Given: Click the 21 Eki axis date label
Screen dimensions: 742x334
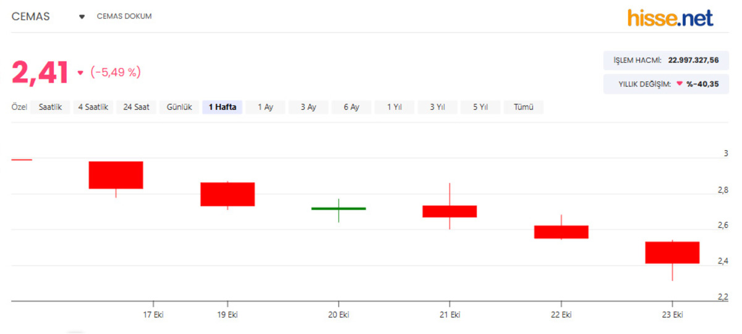Looking at the screenshot, I should 450,314.
